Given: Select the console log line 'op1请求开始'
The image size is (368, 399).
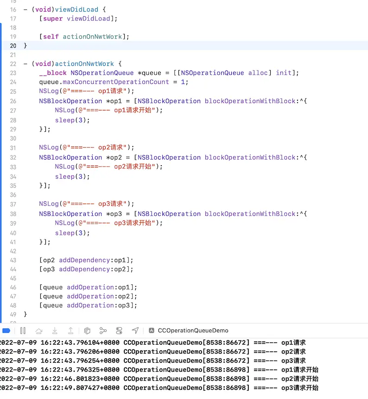Looking at the screenshot, I should point(158,370).
